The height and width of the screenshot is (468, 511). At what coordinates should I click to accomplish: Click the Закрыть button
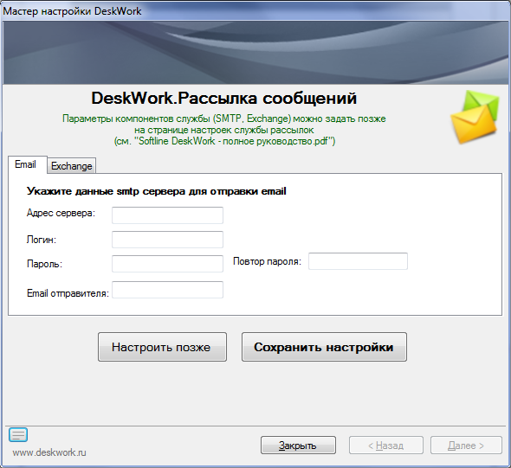[298, 445]
